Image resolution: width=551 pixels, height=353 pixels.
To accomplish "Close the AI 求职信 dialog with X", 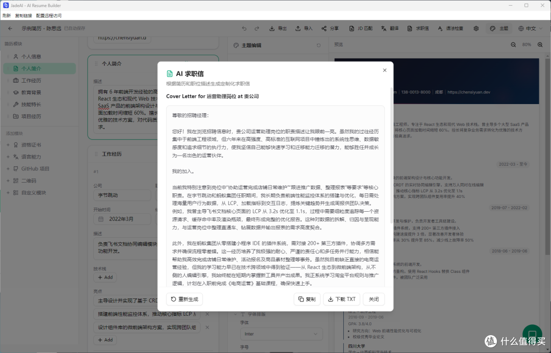I will click(x=385, y=70).
